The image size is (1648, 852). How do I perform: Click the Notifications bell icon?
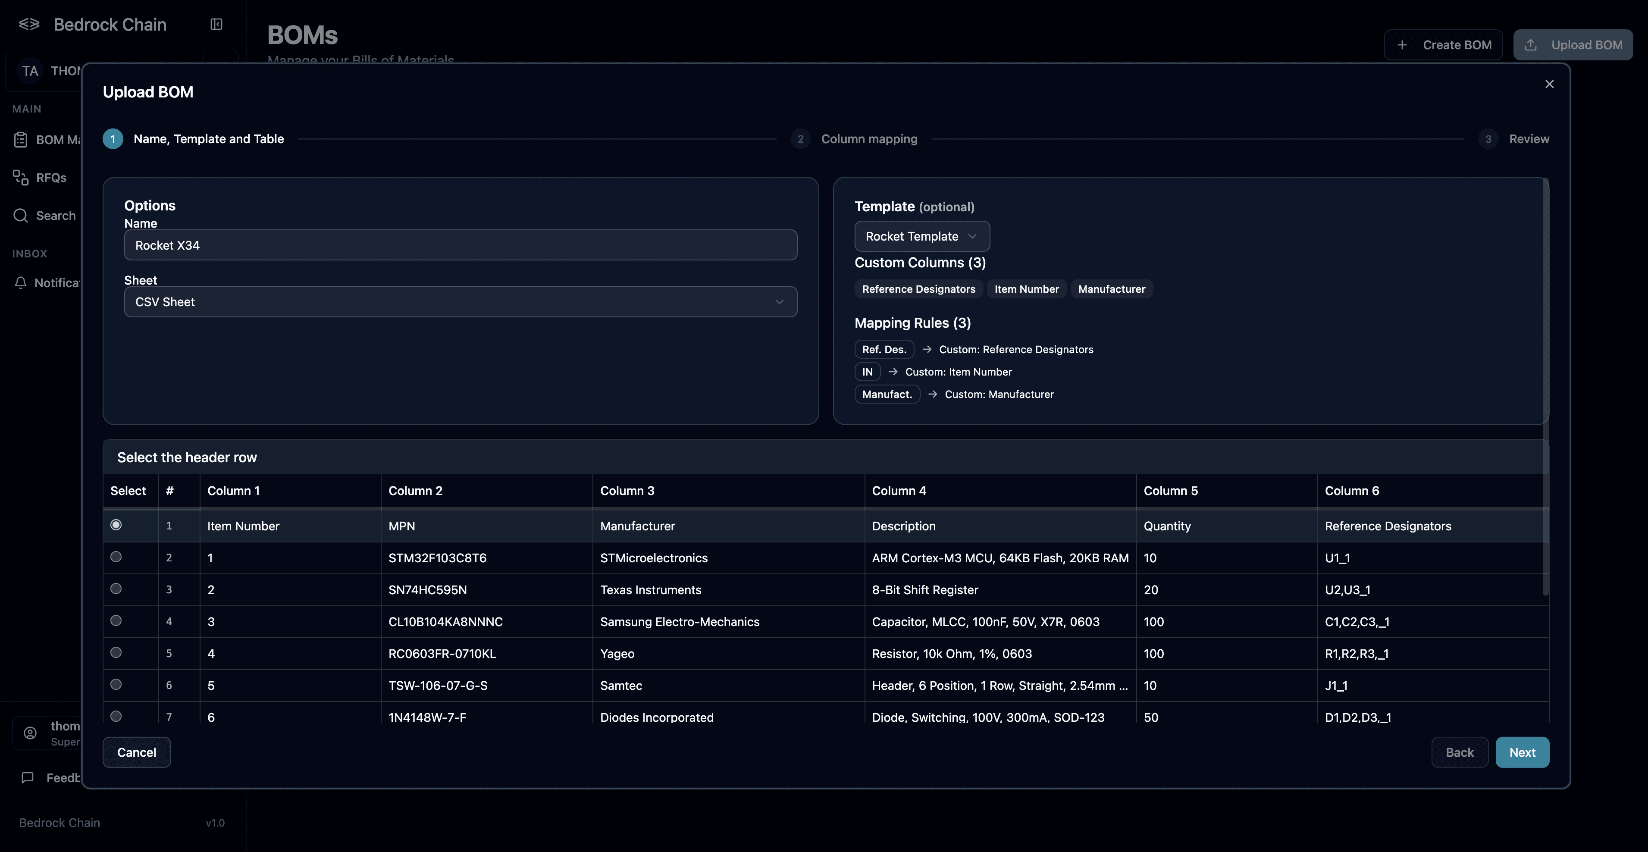pyautogui.click(x=20, y=283)
